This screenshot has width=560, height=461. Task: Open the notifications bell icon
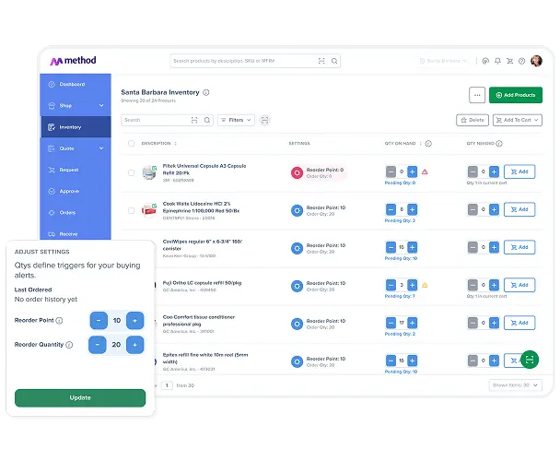pyautogui.click(x=497, y=61)
